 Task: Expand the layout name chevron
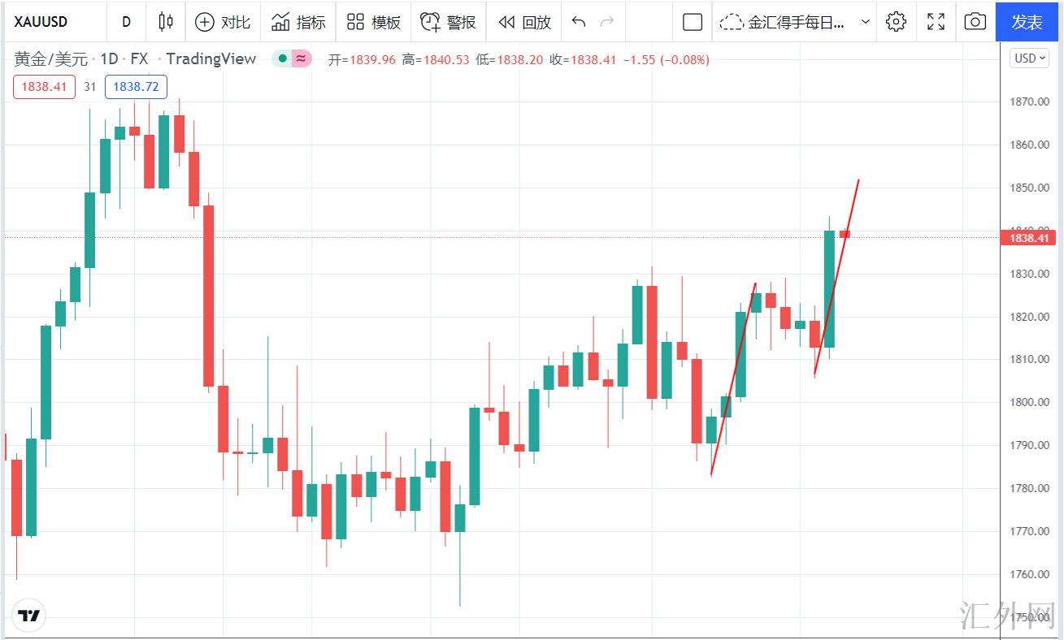point(865,22)
